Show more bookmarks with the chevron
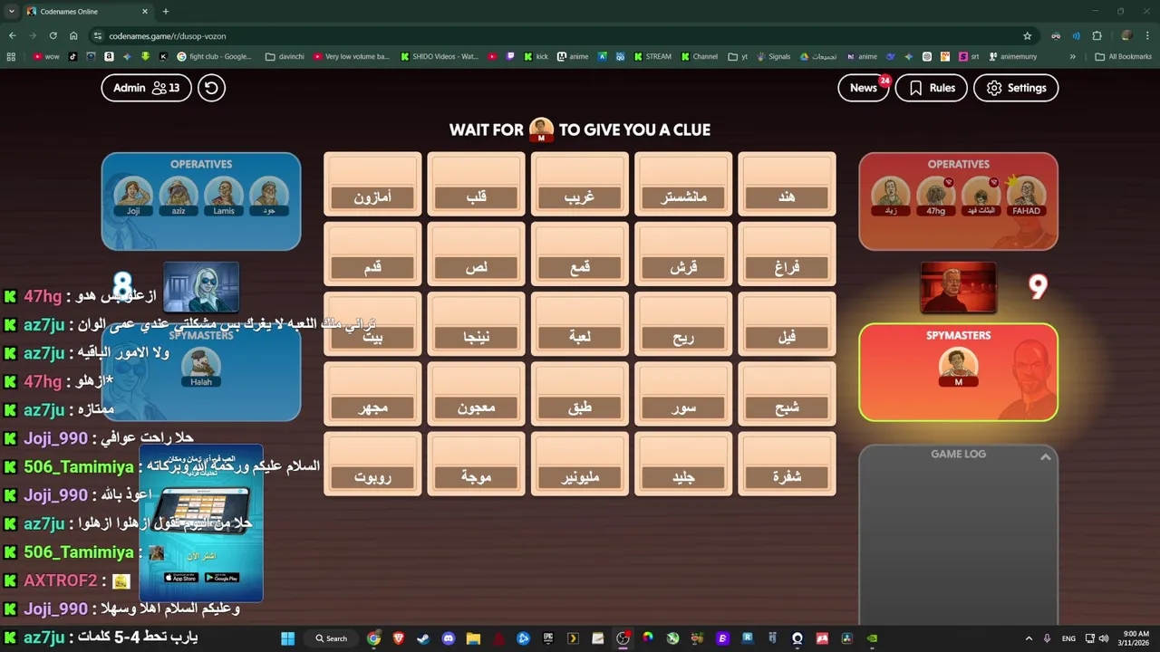This screenshot has height=652, width=1160. pyautogui.click(x=1072, y=56)
